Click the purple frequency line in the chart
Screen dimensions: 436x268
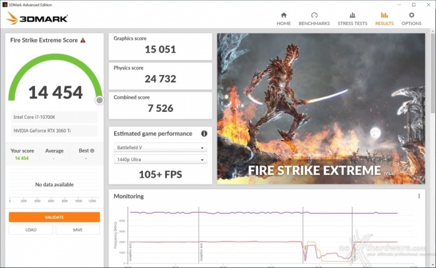(x=264, y=212)
